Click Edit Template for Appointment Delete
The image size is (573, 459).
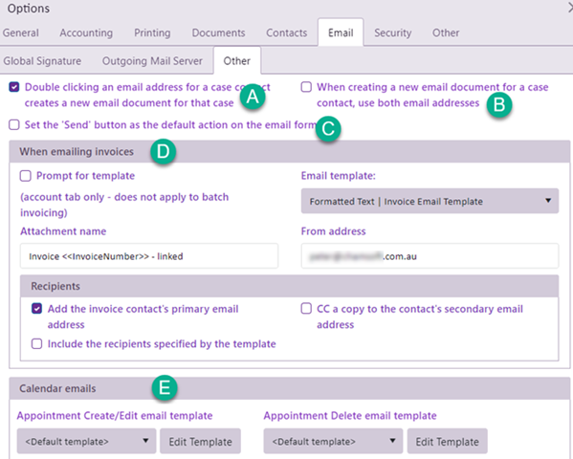[448, 441]
